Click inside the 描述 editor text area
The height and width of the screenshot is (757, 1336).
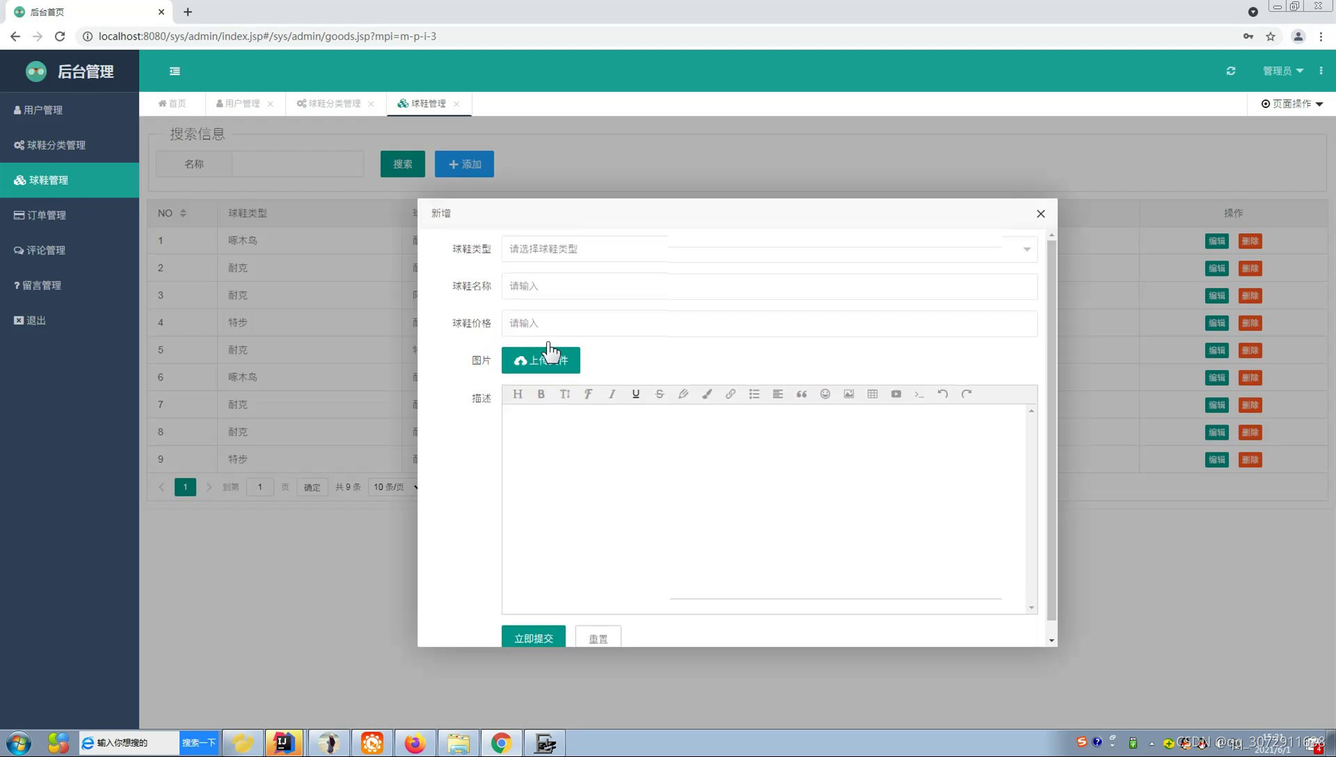pyautogui.click(x=763, y=509)
